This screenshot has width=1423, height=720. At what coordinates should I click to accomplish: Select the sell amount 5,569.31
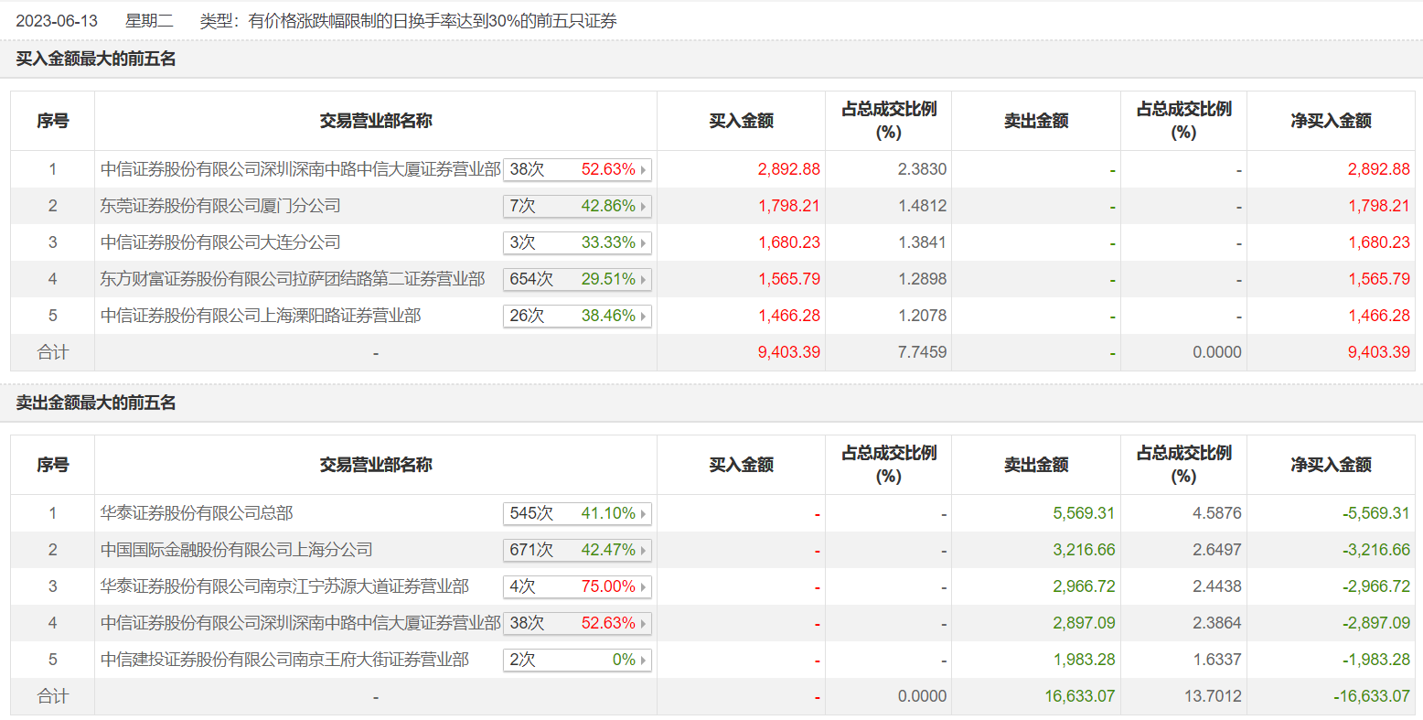[x=1084, y=513]
